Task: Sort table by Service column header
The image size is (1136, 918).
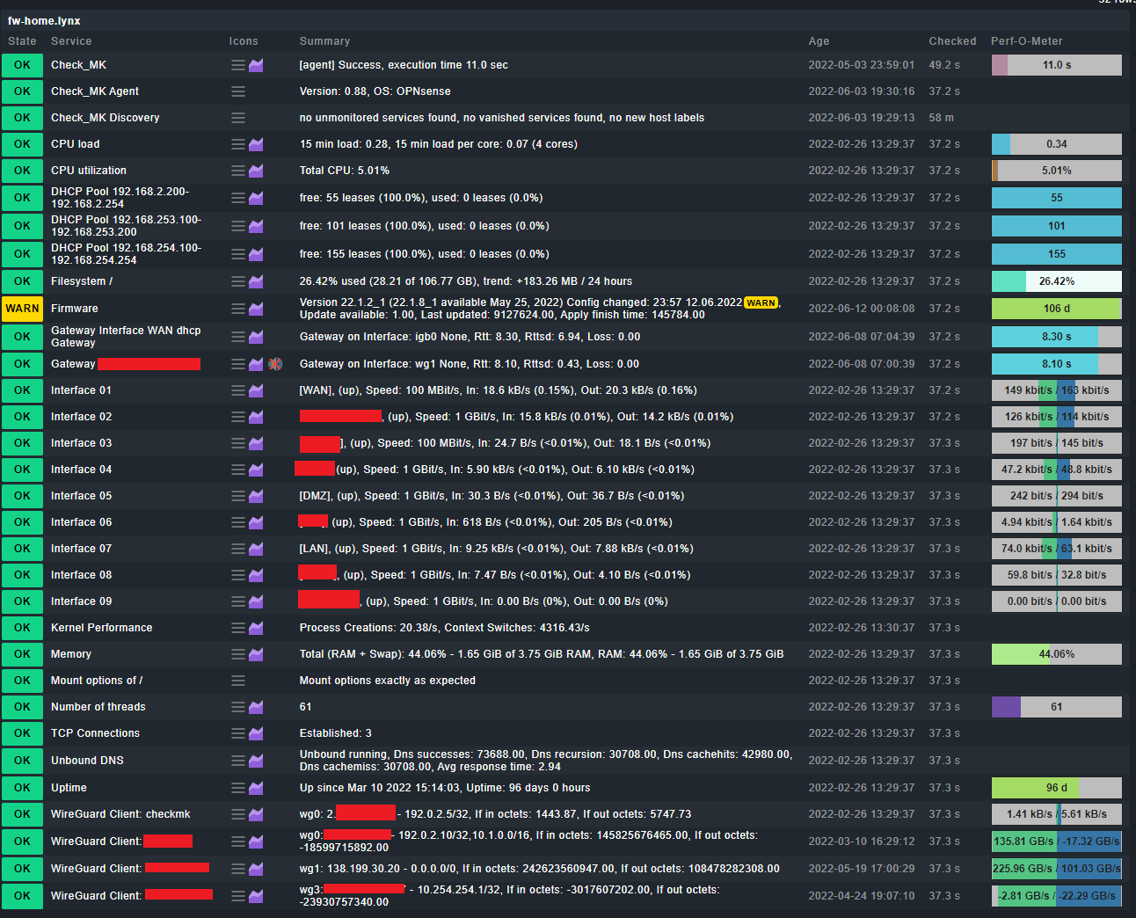Action: click(x=71, y=41)
